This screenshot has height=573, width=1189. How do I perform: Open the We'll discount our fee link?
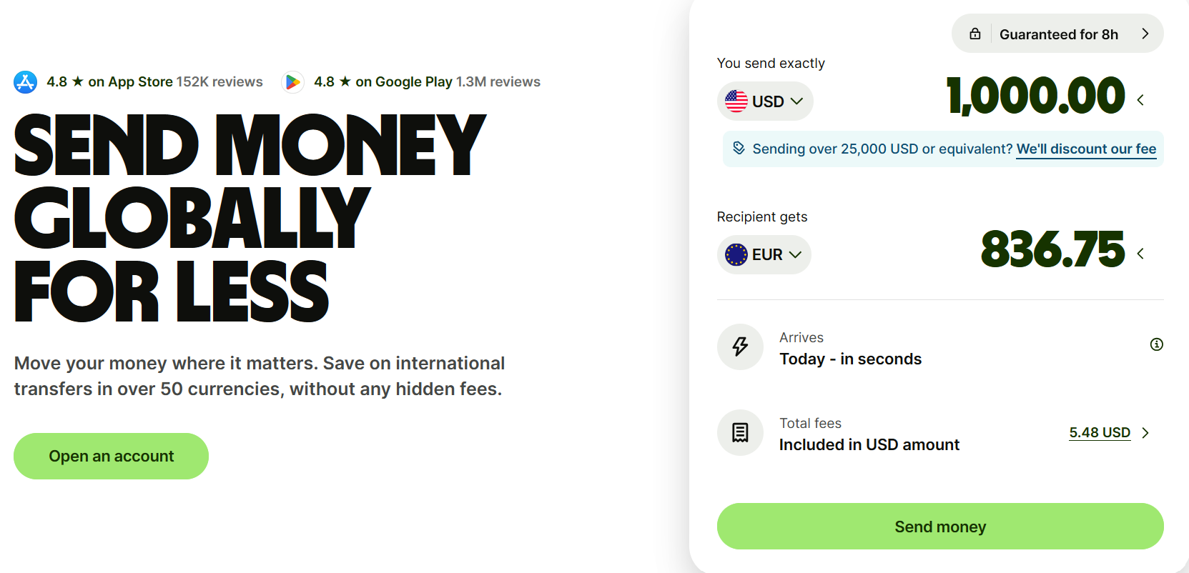pyautogui.click(x=1086, y=149)
